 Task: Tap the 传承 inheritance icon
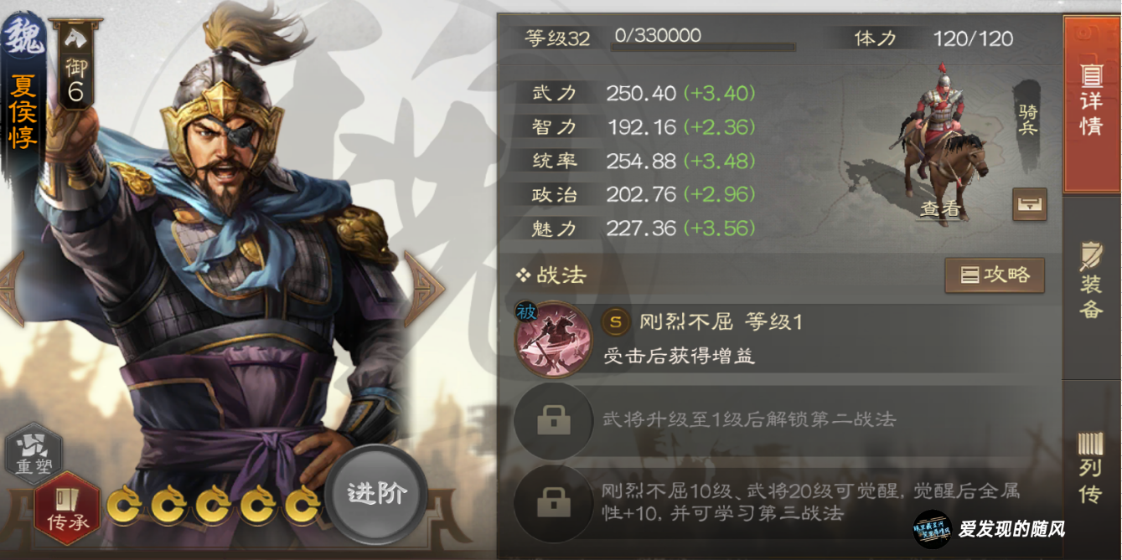(x=67, y=508)
